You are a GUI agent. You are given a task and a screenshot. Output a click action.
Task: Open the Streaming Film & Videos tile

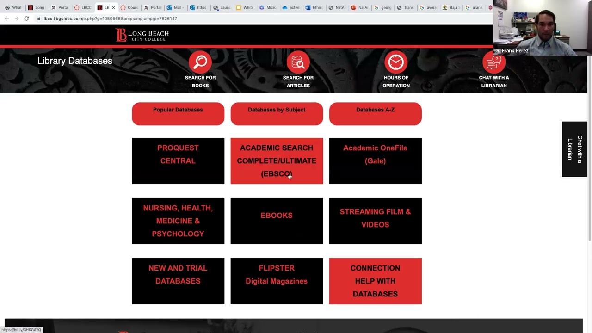pos(376,221)
